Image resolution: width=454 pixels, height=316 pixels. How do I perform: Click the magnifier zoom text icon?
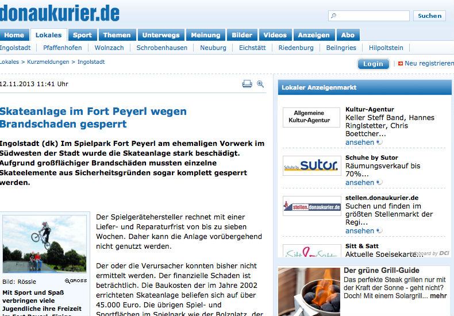pyautogui.click(x=260, y=84)
